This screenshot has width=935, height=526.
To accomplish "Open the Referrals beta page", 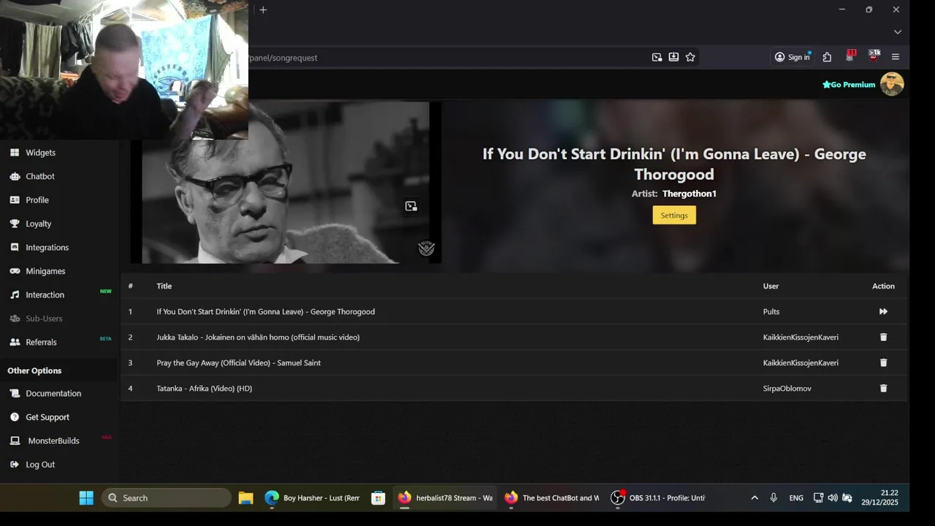I will point(41,342).
